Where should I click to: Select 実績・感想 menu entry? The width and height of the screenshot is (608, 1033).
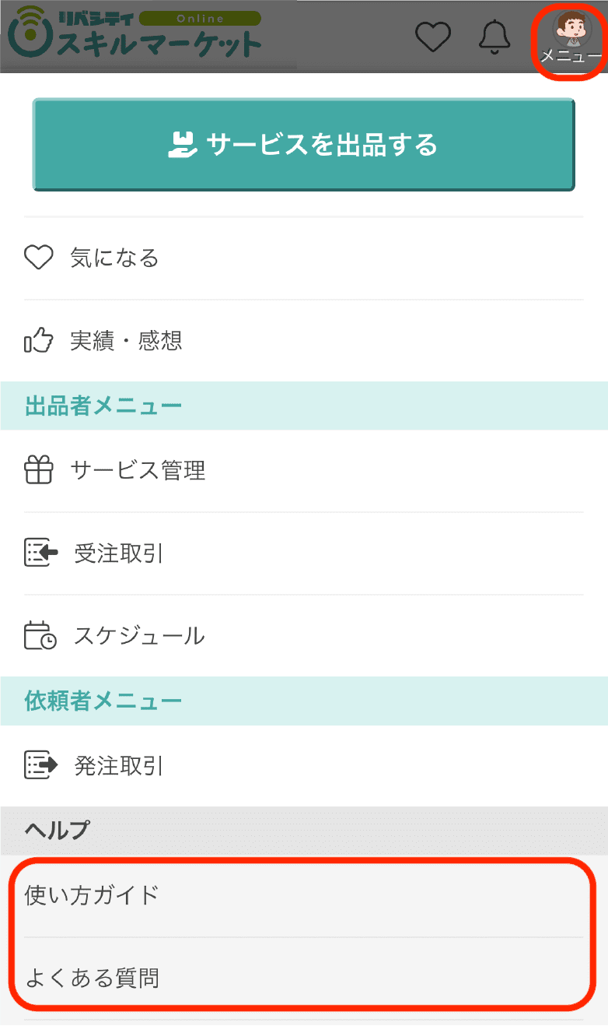point(126,341)
